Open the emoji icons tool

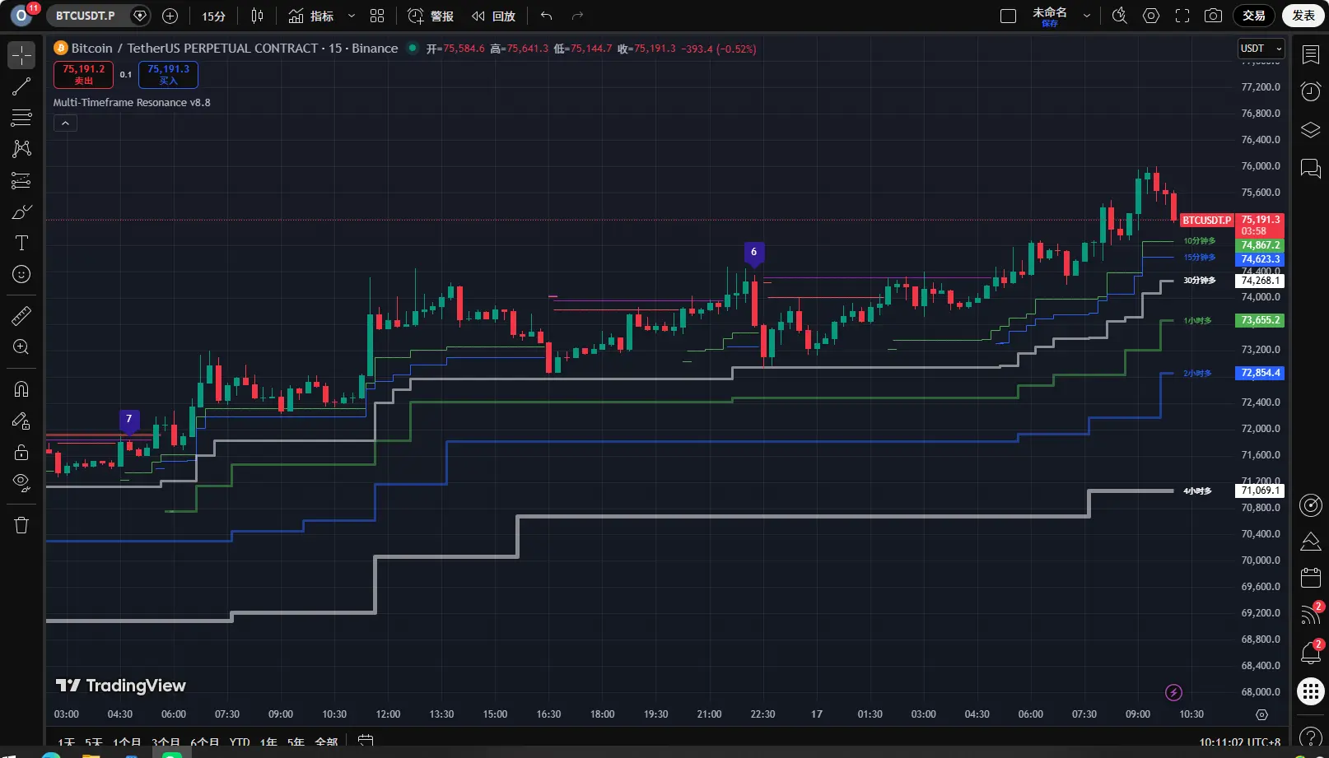tap(21, 274)
